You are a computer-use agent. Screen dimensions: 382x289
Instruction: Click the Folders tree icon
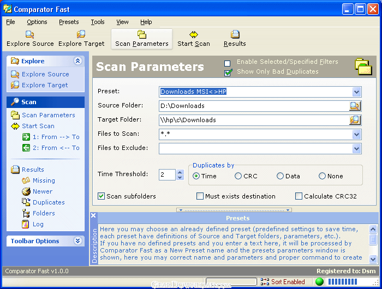(x=26, y=213)
